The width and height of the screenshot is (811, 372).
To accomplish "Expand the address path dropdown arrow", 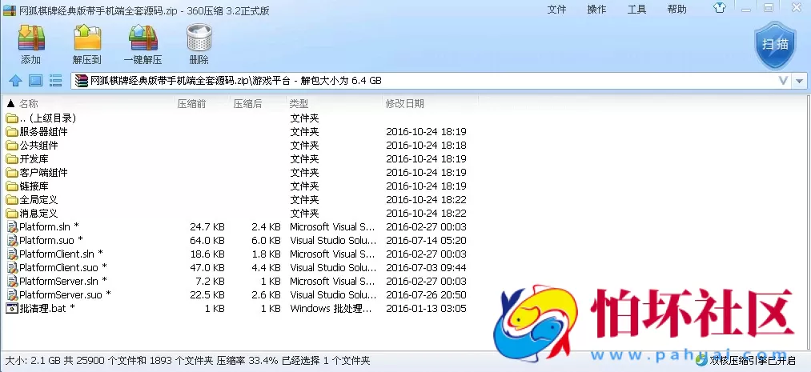I will coord(800,81).
